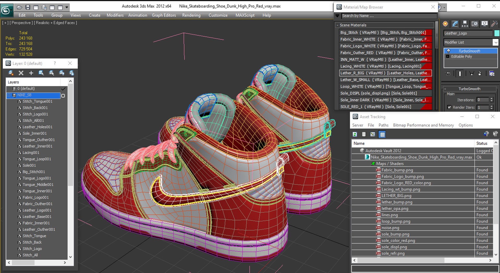
Task: Open Bitmap Performance and Memory menu
Action: (423, 125)
